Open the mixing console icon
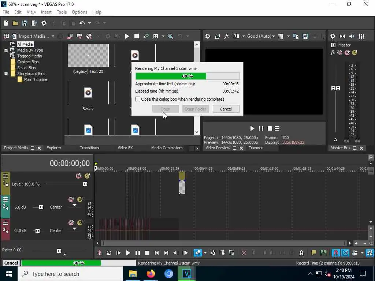The width and height of the screenshot is (375, 281). pos(361,36)
